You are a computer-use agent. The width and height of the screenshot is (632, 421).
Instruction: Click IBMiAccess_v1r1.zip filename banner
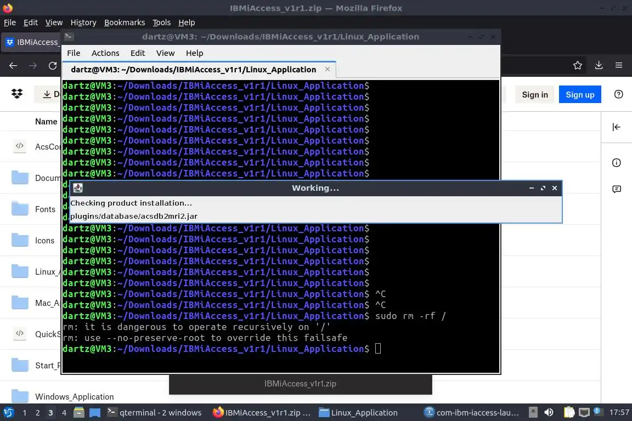coord(300,384)
